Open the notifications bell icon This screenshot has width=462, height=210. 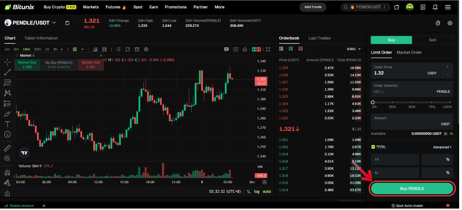(435, 7)
